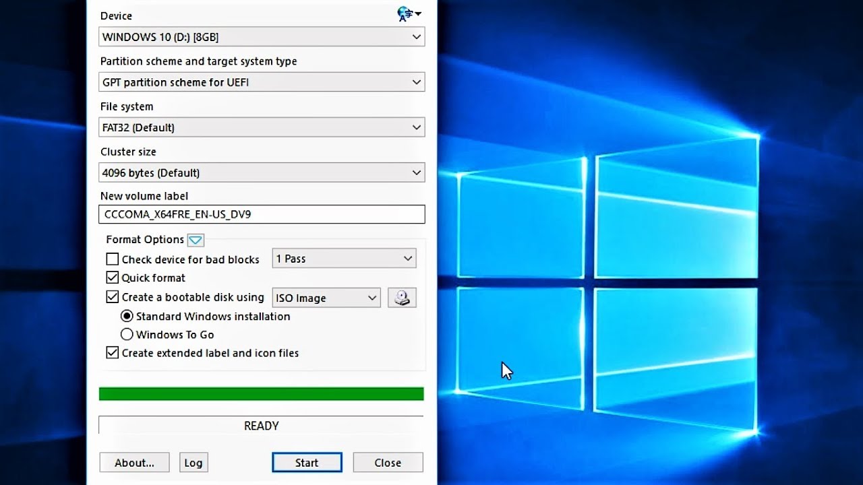Viewport: 863px width, 485px height.
Task: Toggle Create extended label and icon files
Action: click(x=113, y=353)
